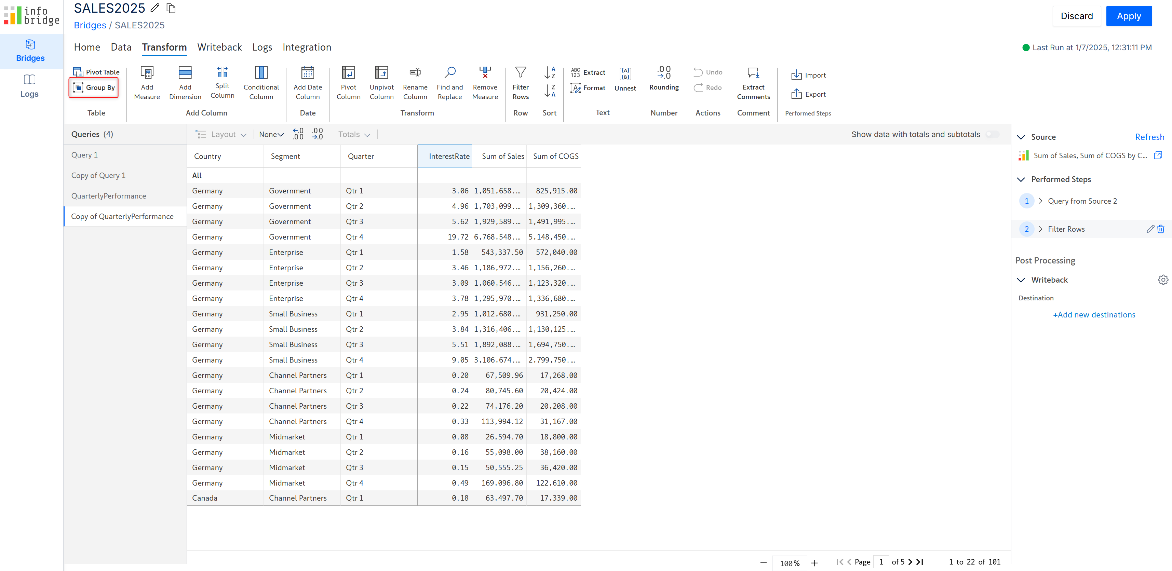The width and height of the screenshot is (1172, 571).
Task: Edit the SALES2025 title pencil
Action: (155, 8)
